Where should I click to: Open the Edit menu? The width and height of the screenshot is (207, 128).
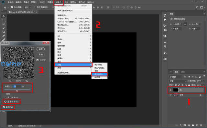[18, 2]
